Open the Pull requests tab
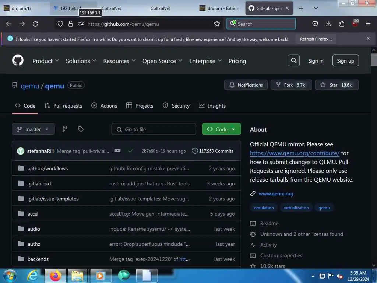This screenshot has height=283, width=377. [63, 106]
